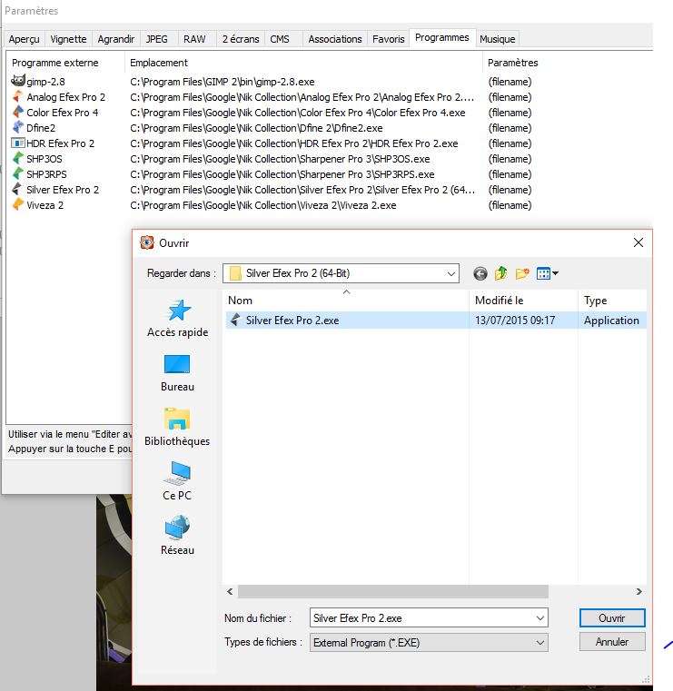This screenshot has width=673, height=691.
Task: Open Accès rapide in sidebar
Action: click(x=177, y=319)
